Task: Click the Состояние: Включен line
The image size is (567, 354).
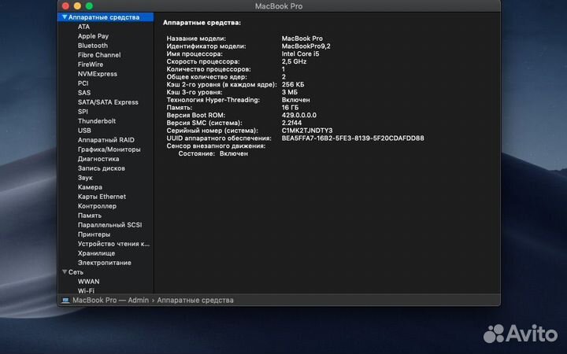Action: (x=213, y=153)
